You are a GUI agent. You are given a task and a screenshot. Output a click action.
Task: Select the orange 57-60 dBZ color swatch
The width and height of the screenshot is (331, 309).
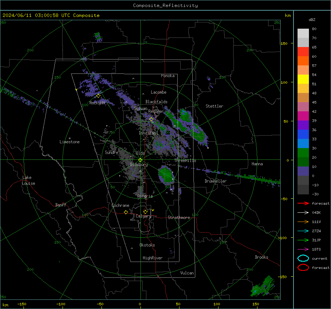point(303,61)
